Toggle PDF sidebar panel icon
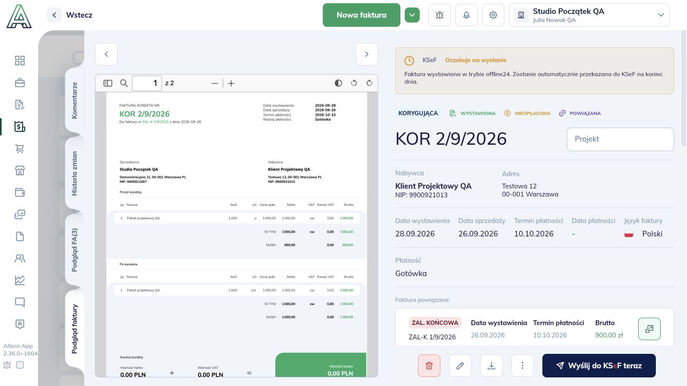 [108, 83]
